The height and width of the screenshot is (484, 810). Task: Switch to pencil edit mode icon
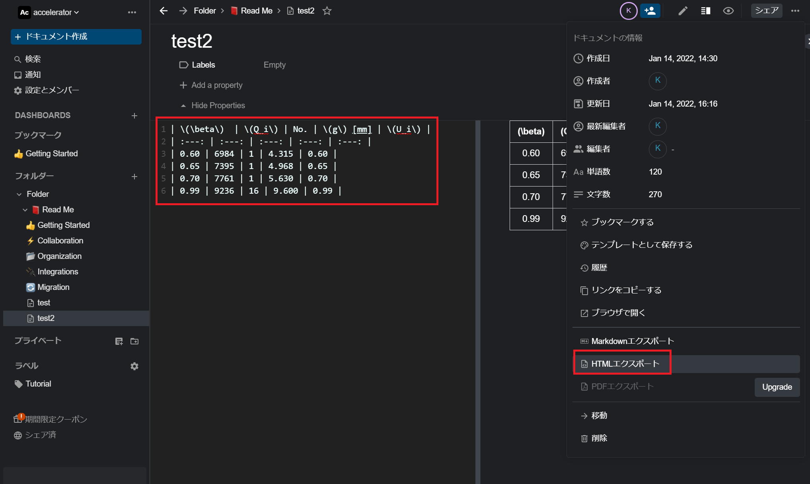click(x=683, y=11)
